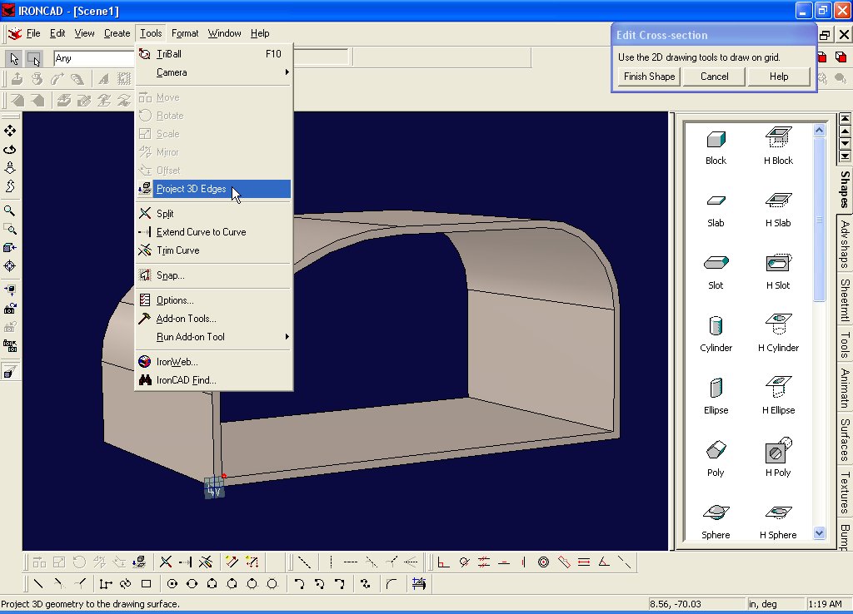Select the Walk camera tool
Image resolution: width=853 pixels, height=614 pixels.
click(10, 186)
